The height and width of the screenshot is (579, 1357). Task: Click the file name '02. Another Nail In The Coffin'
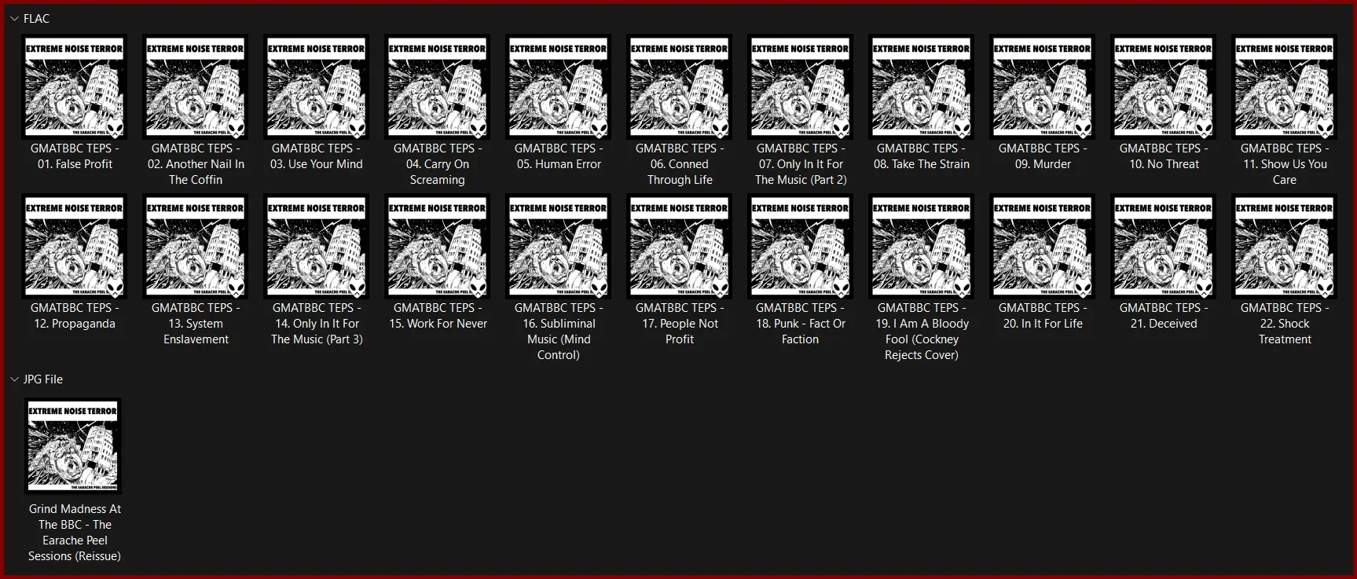click(196, 164)
